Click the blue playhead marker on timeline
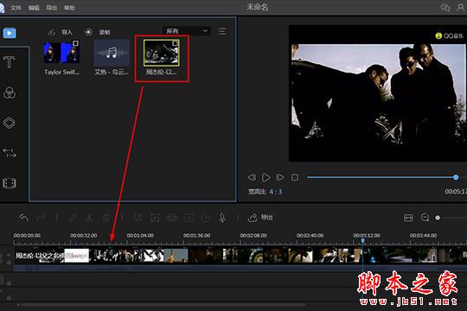 (362, 240)
